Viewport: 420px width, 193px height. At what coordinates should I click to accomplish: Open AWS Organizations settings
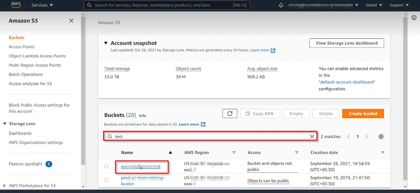click(36, 143)
